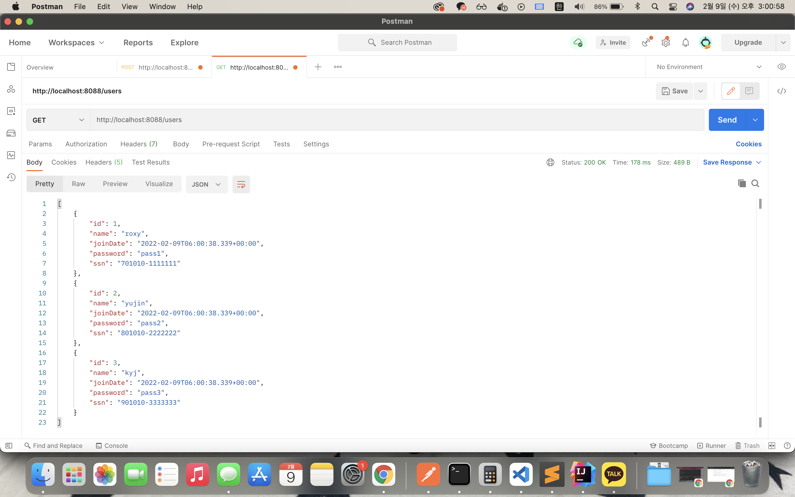Image resolution: width=795 pixels, height=497 pixels.
Task: Open the JSON format dropdown
Action: (x=206, y=184)
